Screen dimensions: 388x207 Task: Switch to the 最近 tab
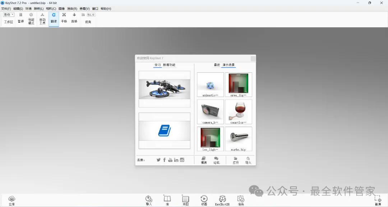(217, 65)
